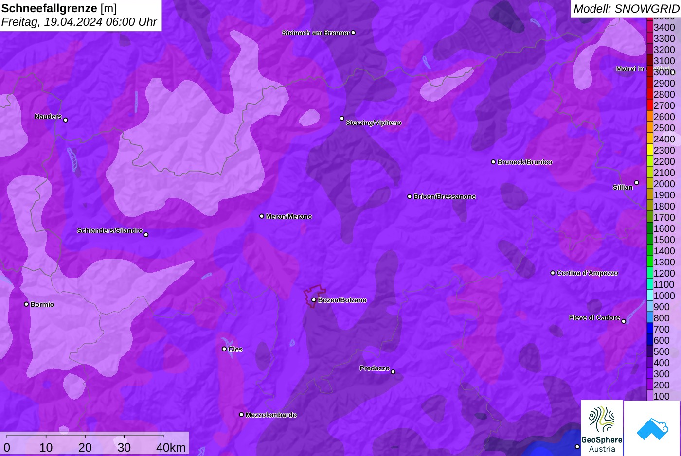Viewport: 681px width, 456px height.
Task: Click the date 'Freitag, 19.04.2024 06:00 Uhr'
Action: coord(79,22)
